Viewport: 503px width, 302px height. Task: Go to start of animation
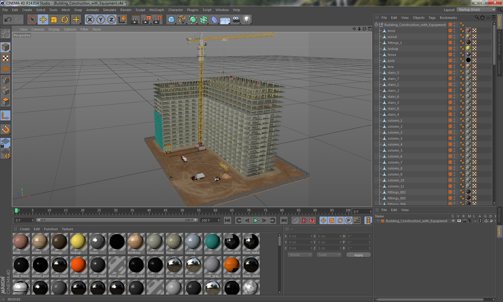(228, 220)
